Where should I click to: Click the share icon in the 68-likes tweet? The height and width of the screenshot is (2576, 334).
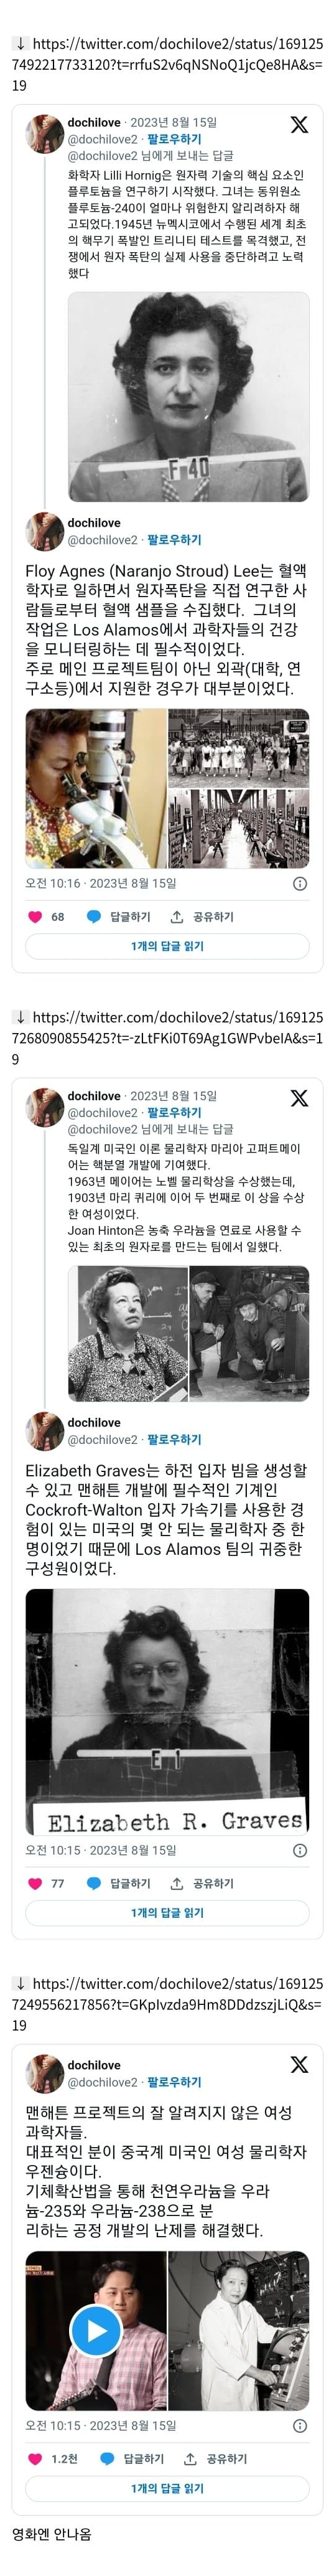pos(177,916)
